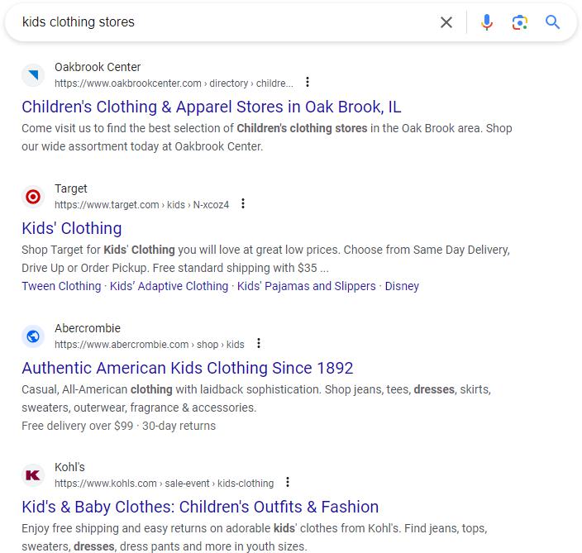The image size is (582, 553).
Task: Open search by image lens icon
Action: (x=519, y=22)
